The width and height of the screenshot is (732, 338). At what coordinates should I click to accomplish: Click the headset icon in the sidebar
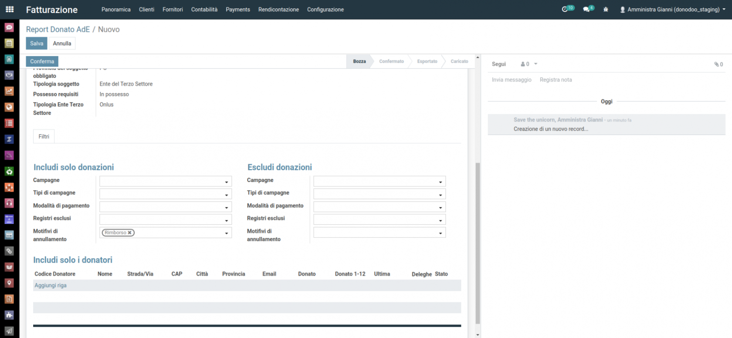click(x=9, y=203)
